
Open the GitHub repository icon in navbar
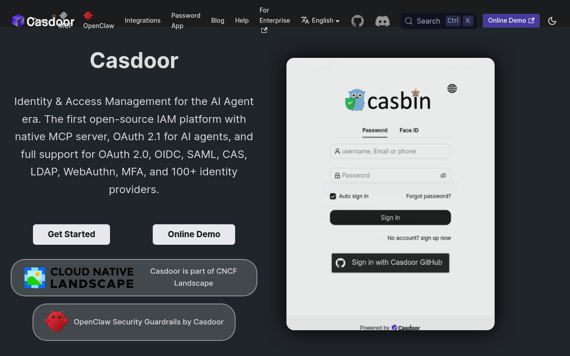(358, 21)
